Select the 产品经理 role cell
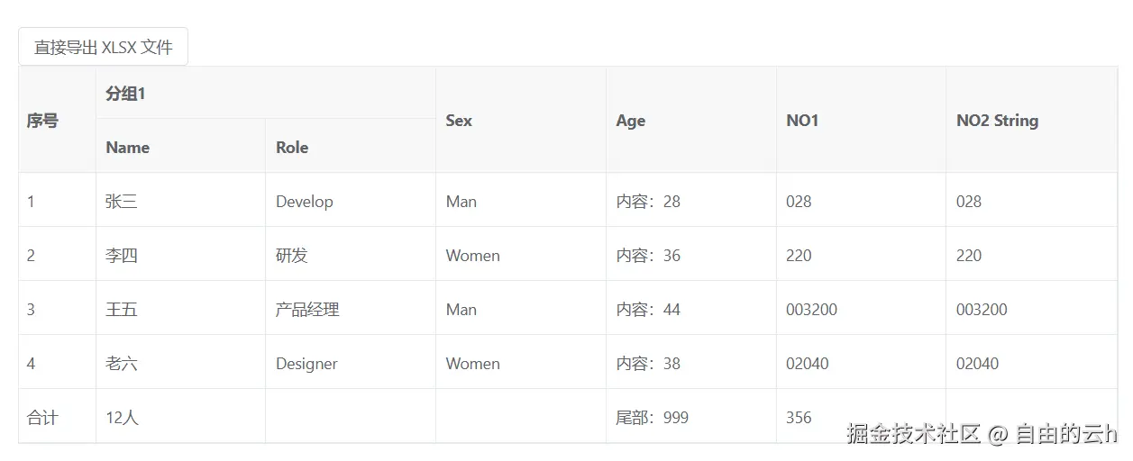Screen dimensions: 1133x461 [307, 310]
